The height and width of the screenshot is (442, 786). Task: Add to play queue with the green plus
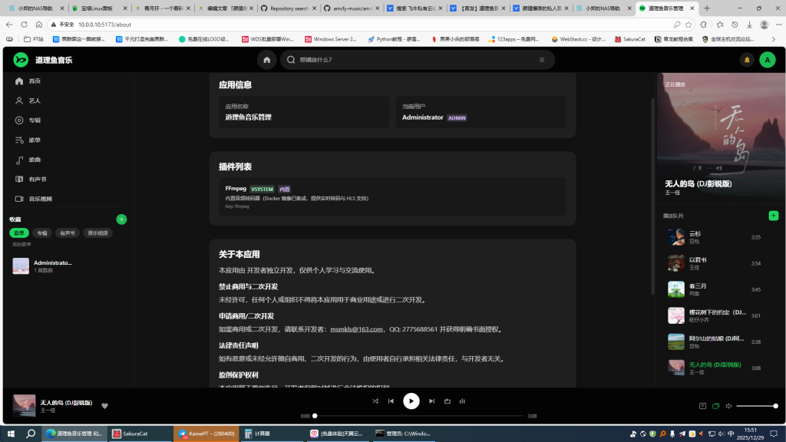pos(773,216)
